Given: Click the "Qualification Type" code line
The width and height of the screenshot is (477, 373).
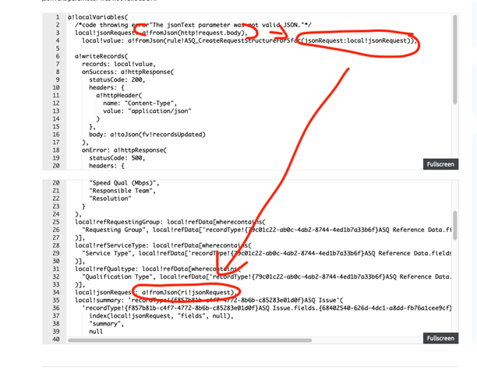Looking at the screenshot, I should coord(267,277).
